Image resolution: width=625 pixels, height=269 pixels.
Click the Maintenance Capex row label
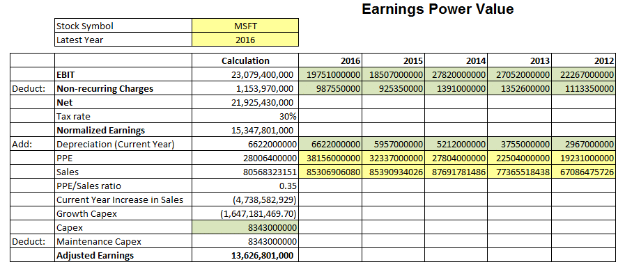[x=99, y=241]
